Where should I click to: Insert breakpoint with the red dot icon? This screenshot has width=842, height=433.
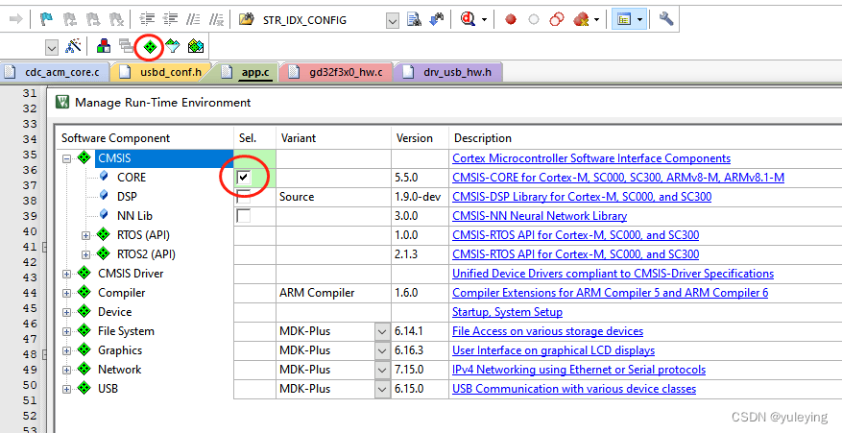511,20
